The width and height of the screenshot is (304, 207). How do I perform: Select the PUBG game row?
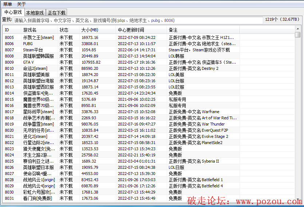pos(149,44)
